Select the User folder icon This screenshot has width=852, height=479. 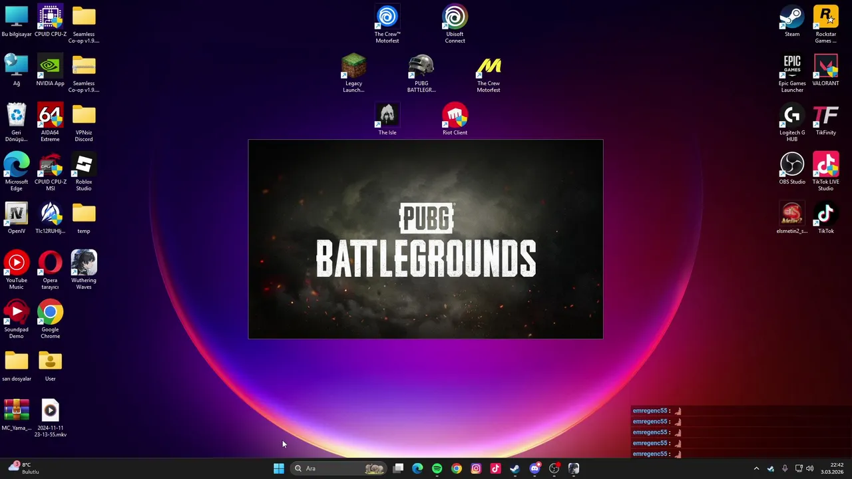point(51,365)
